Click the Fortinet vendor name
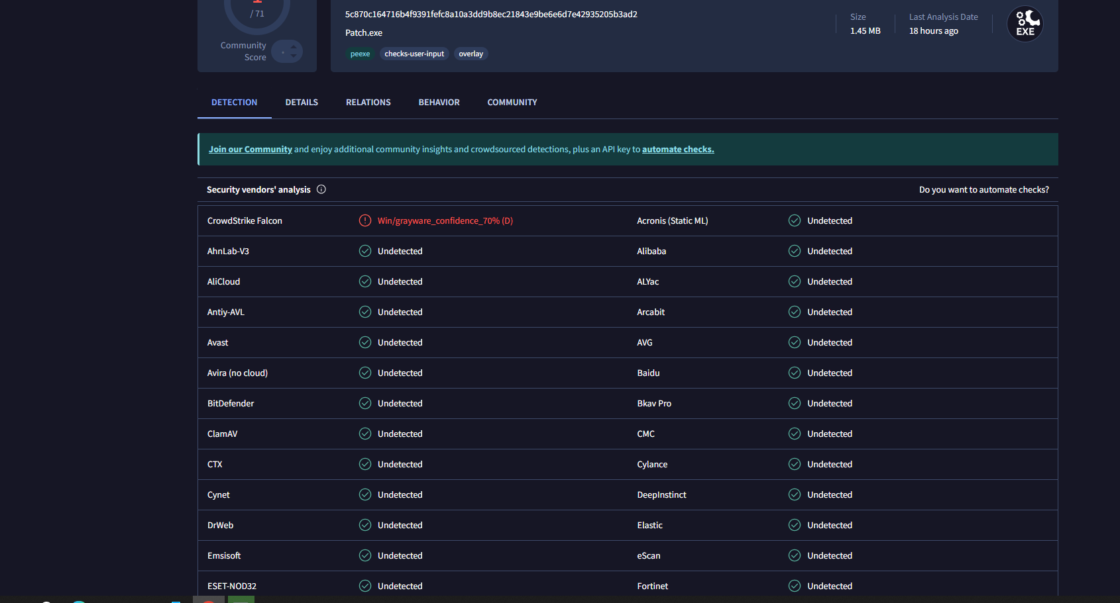The image size is (1120, 603). pyautogui.click(x=653, y=586)
